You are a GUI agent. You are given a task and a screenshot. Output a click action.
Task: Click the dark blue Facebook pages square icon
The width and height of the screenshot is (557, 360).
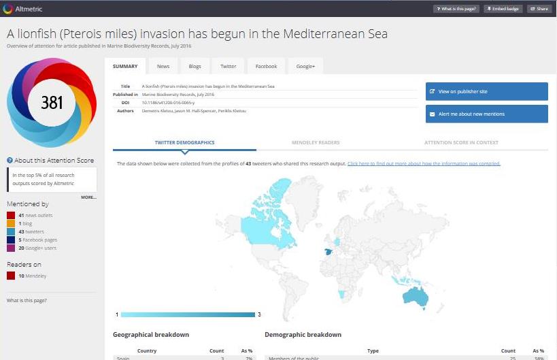(x=11, y=240)
